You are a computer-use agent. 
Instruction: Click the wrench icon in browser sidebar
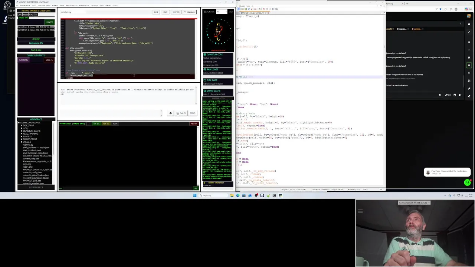(x=469, y=89)
